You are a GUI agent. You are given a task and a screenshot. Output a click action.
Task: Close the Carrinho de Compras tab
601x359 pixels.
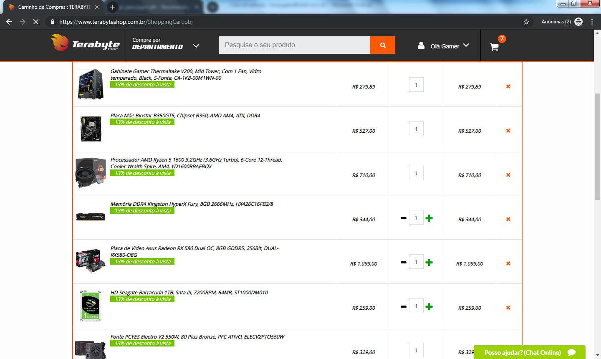pos(97,7)
